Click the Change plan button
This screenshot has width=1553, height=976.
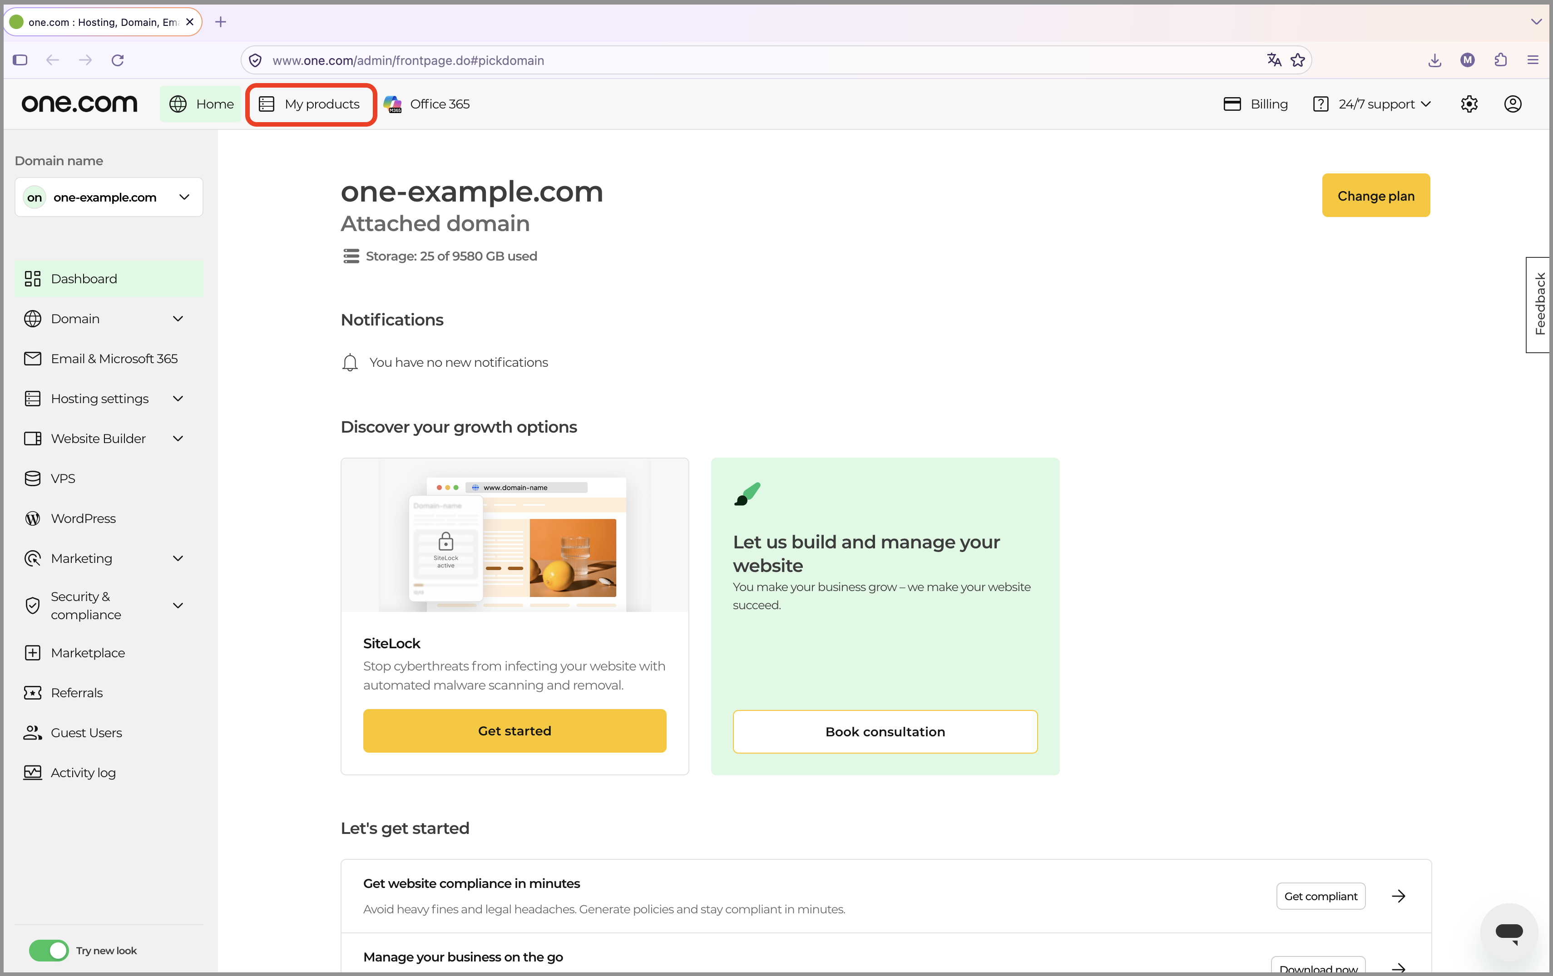(x=1375, y=195)
